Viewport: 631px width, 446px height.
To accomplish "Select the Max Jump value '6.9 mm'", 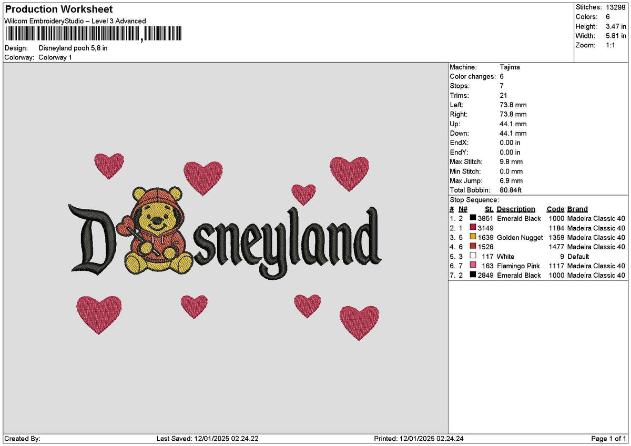I will click(x=511, y=181).
